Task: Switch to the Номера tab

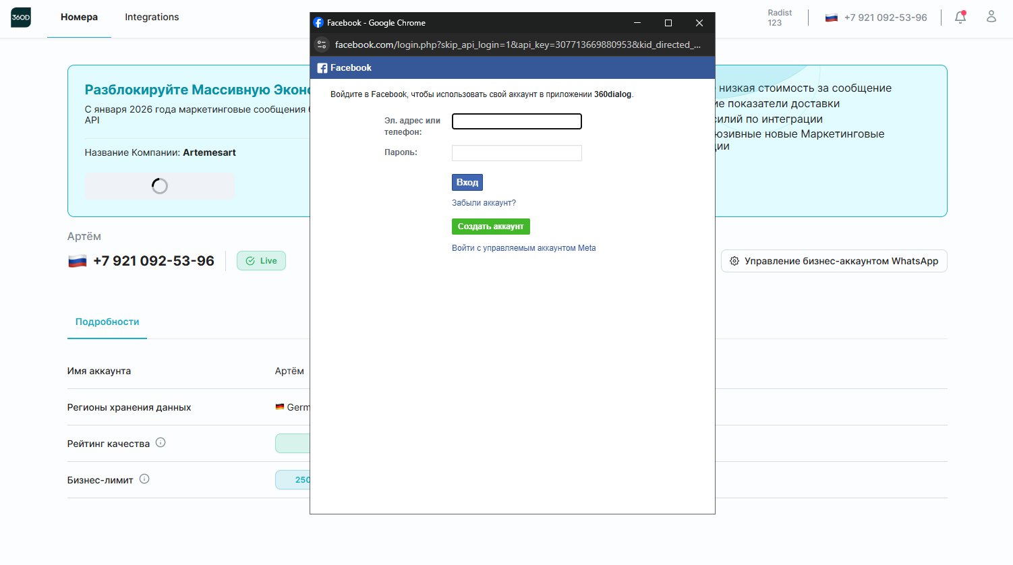Action: click(79, 18)
